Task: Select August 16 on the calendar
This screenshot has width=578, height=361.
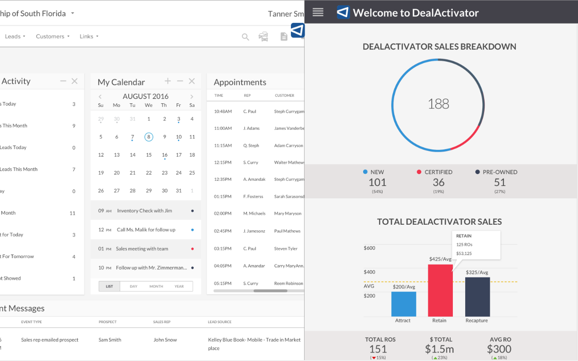Action: (165, 155)
